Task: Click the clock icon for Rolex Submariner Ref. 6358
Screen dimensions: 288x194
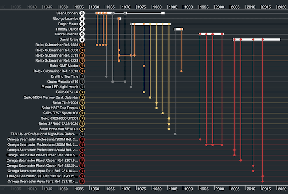Action: pos(82,50)
